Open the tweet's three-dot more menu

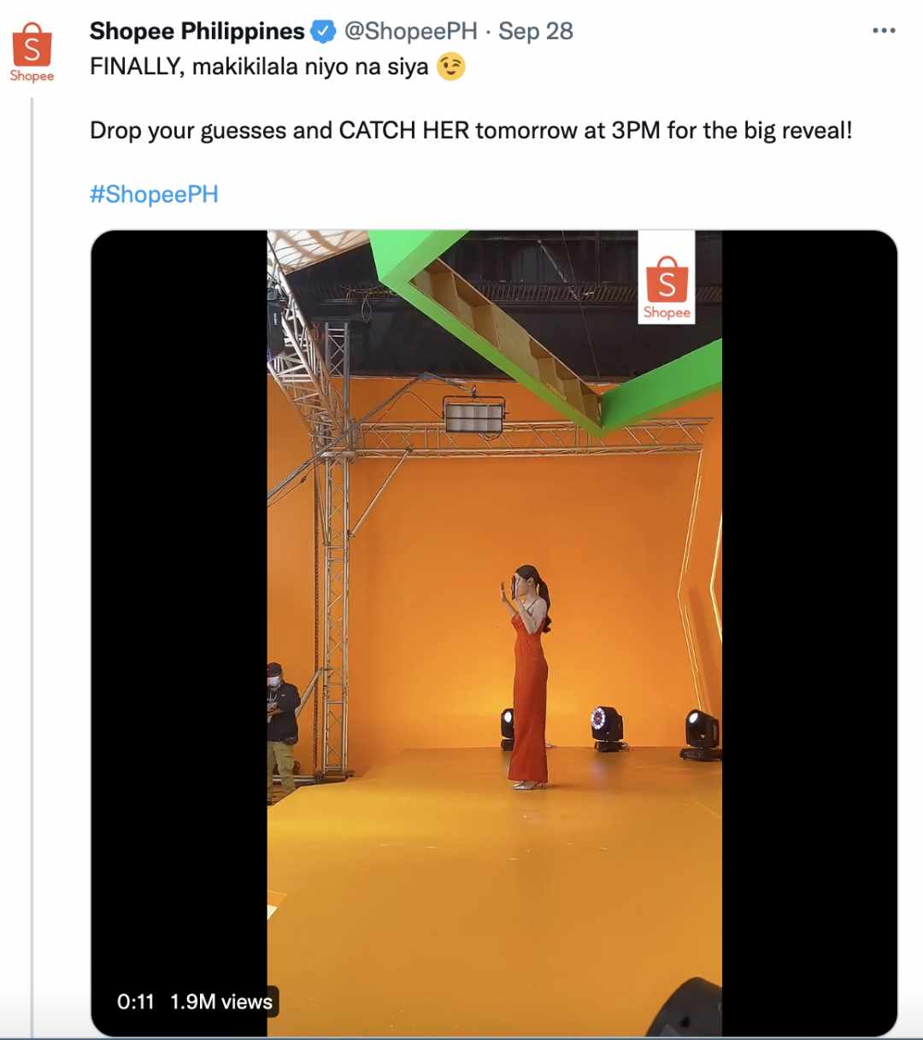click(884, 31)
